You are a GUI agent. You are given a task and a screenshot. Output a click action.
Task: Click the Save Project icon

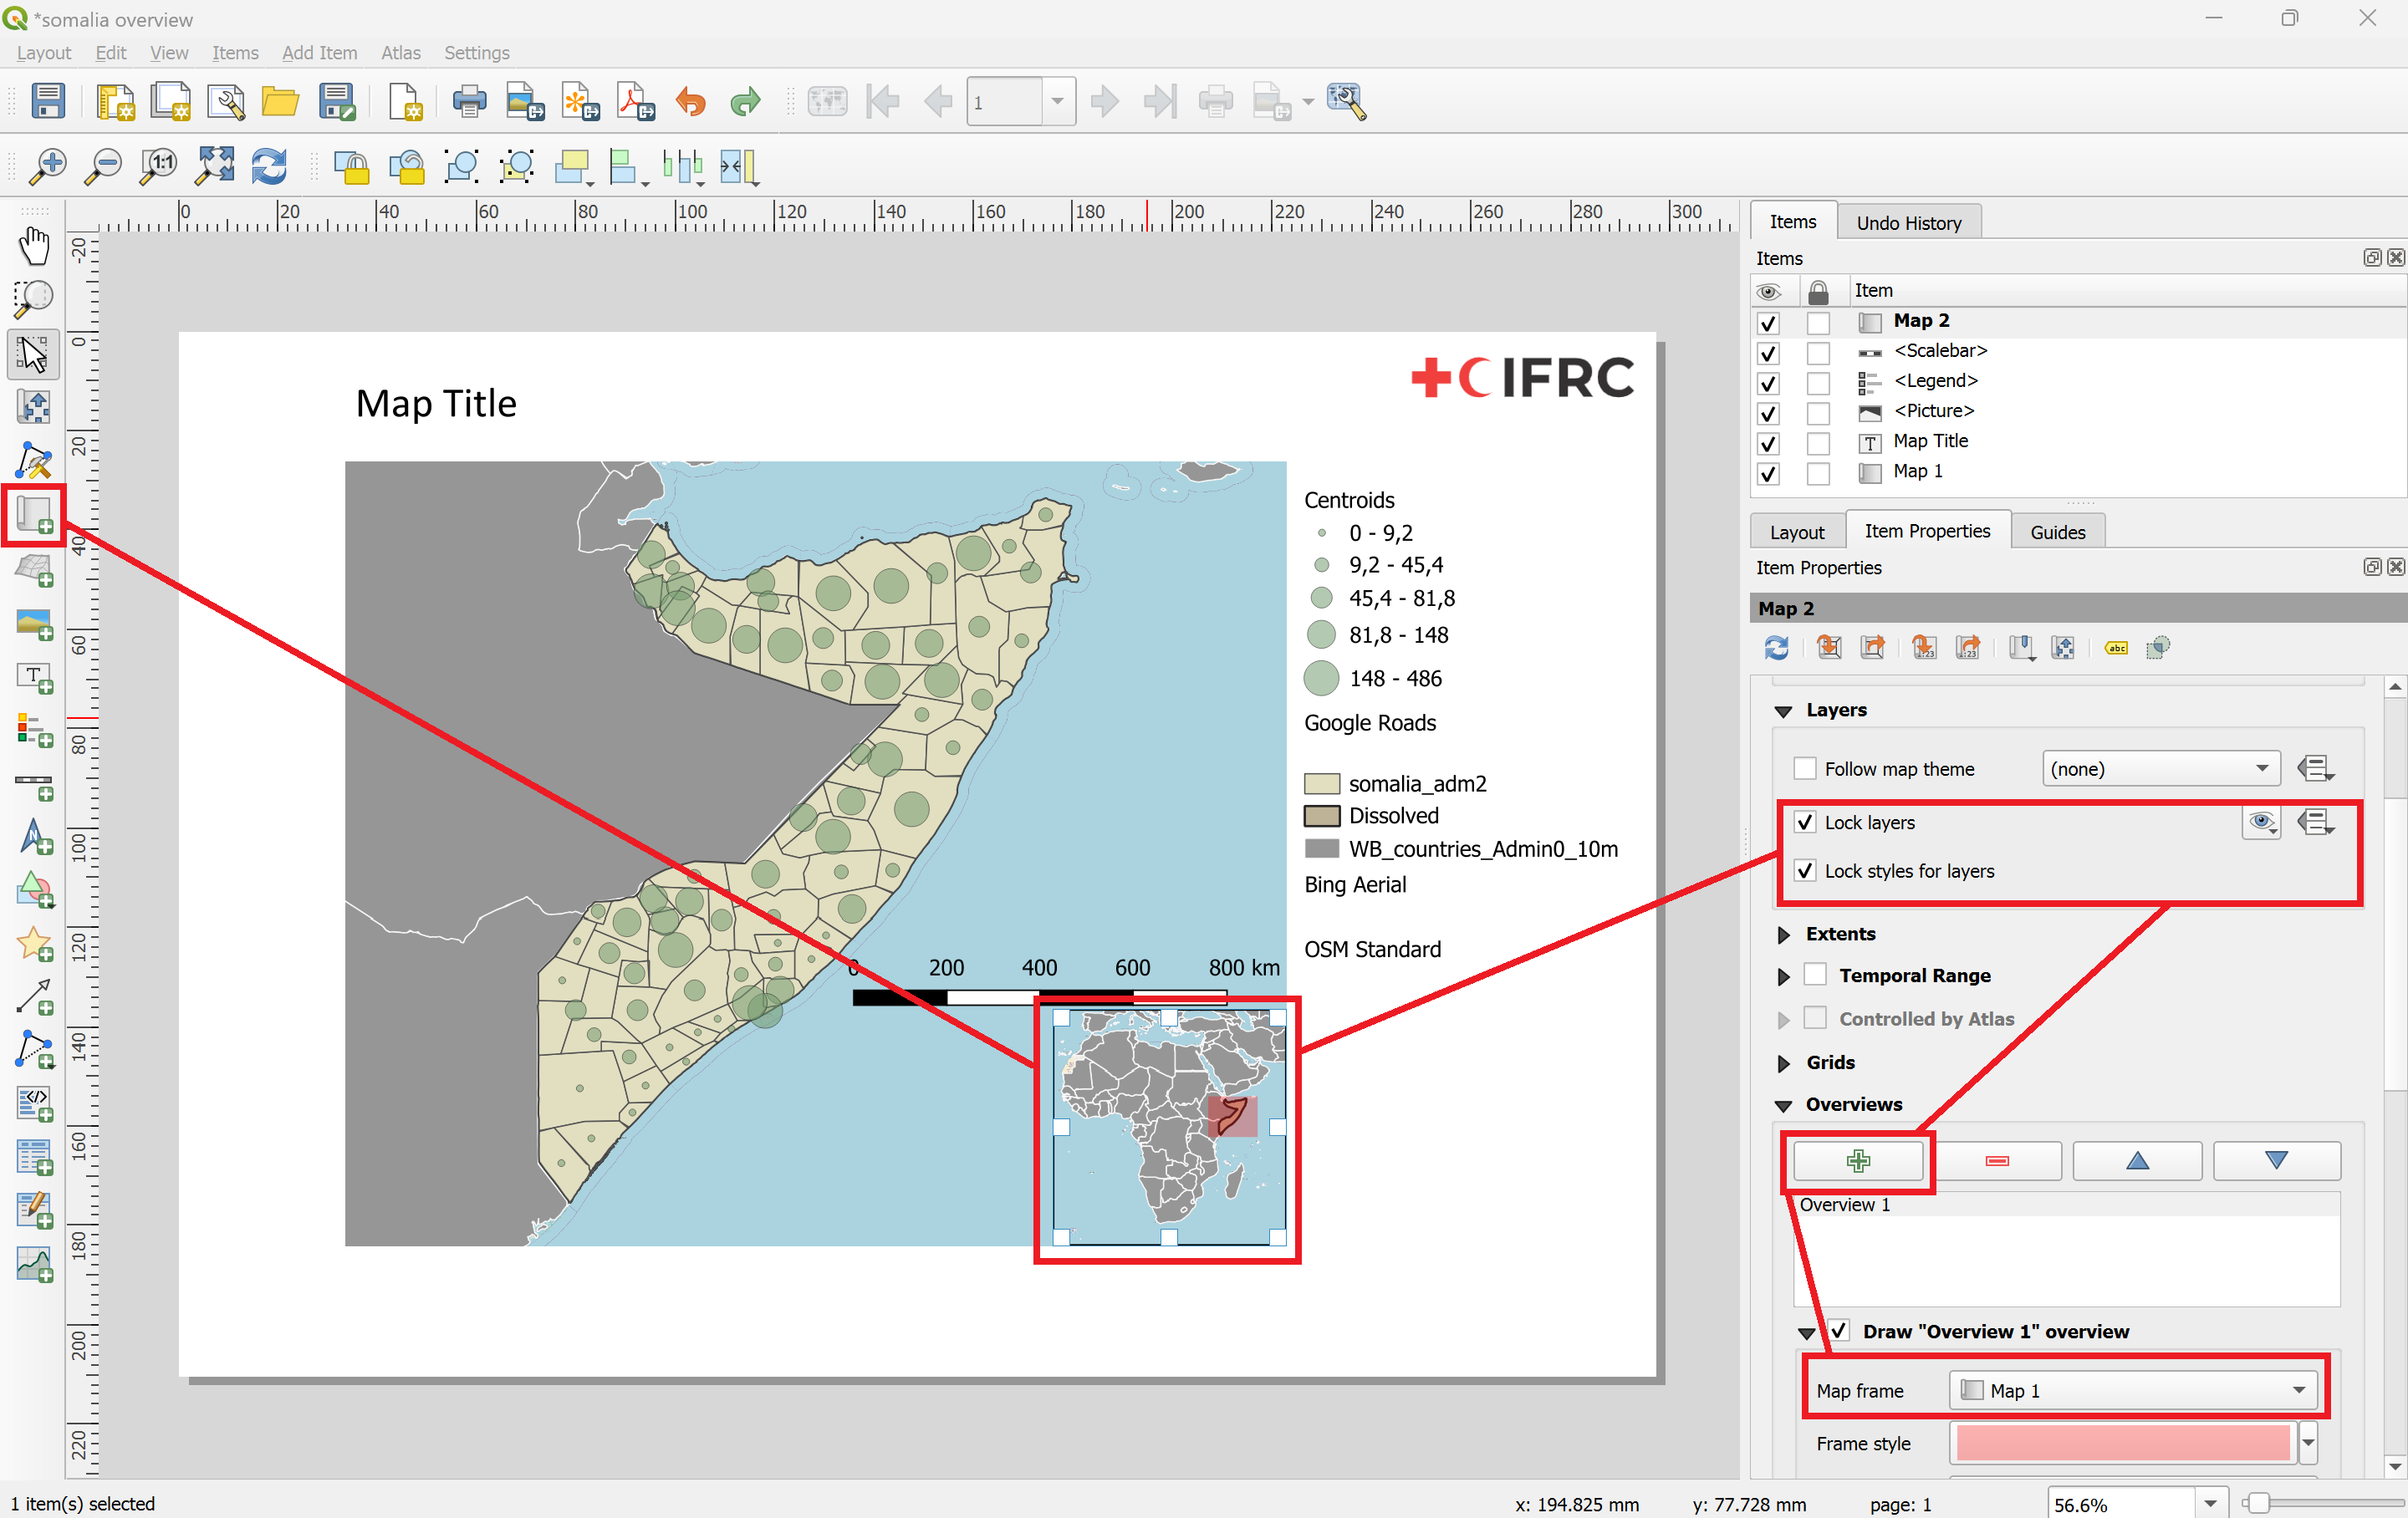tap(48, 101)
